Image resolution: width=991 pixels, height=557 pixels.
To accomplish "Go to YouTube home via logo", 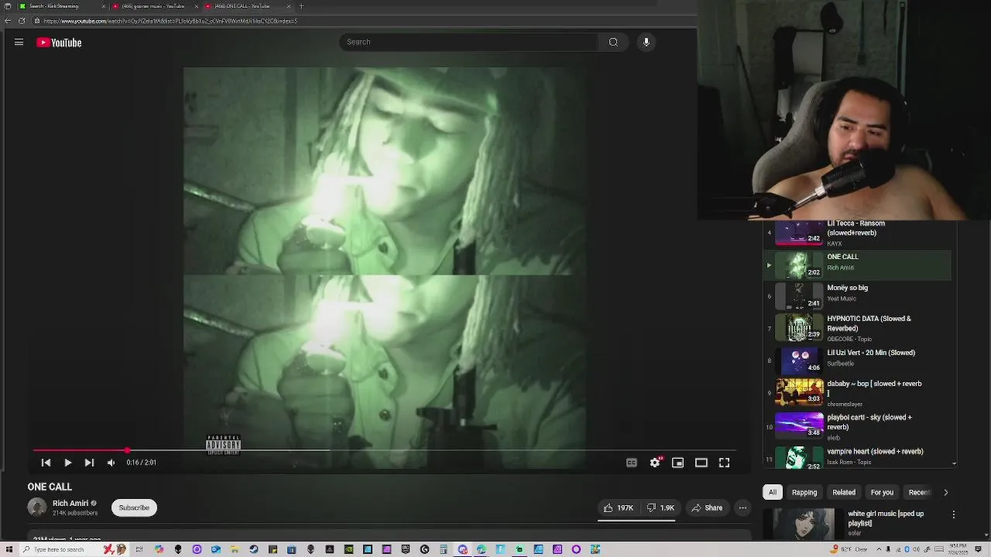I will pyautogui.click(x=59, y=43).
